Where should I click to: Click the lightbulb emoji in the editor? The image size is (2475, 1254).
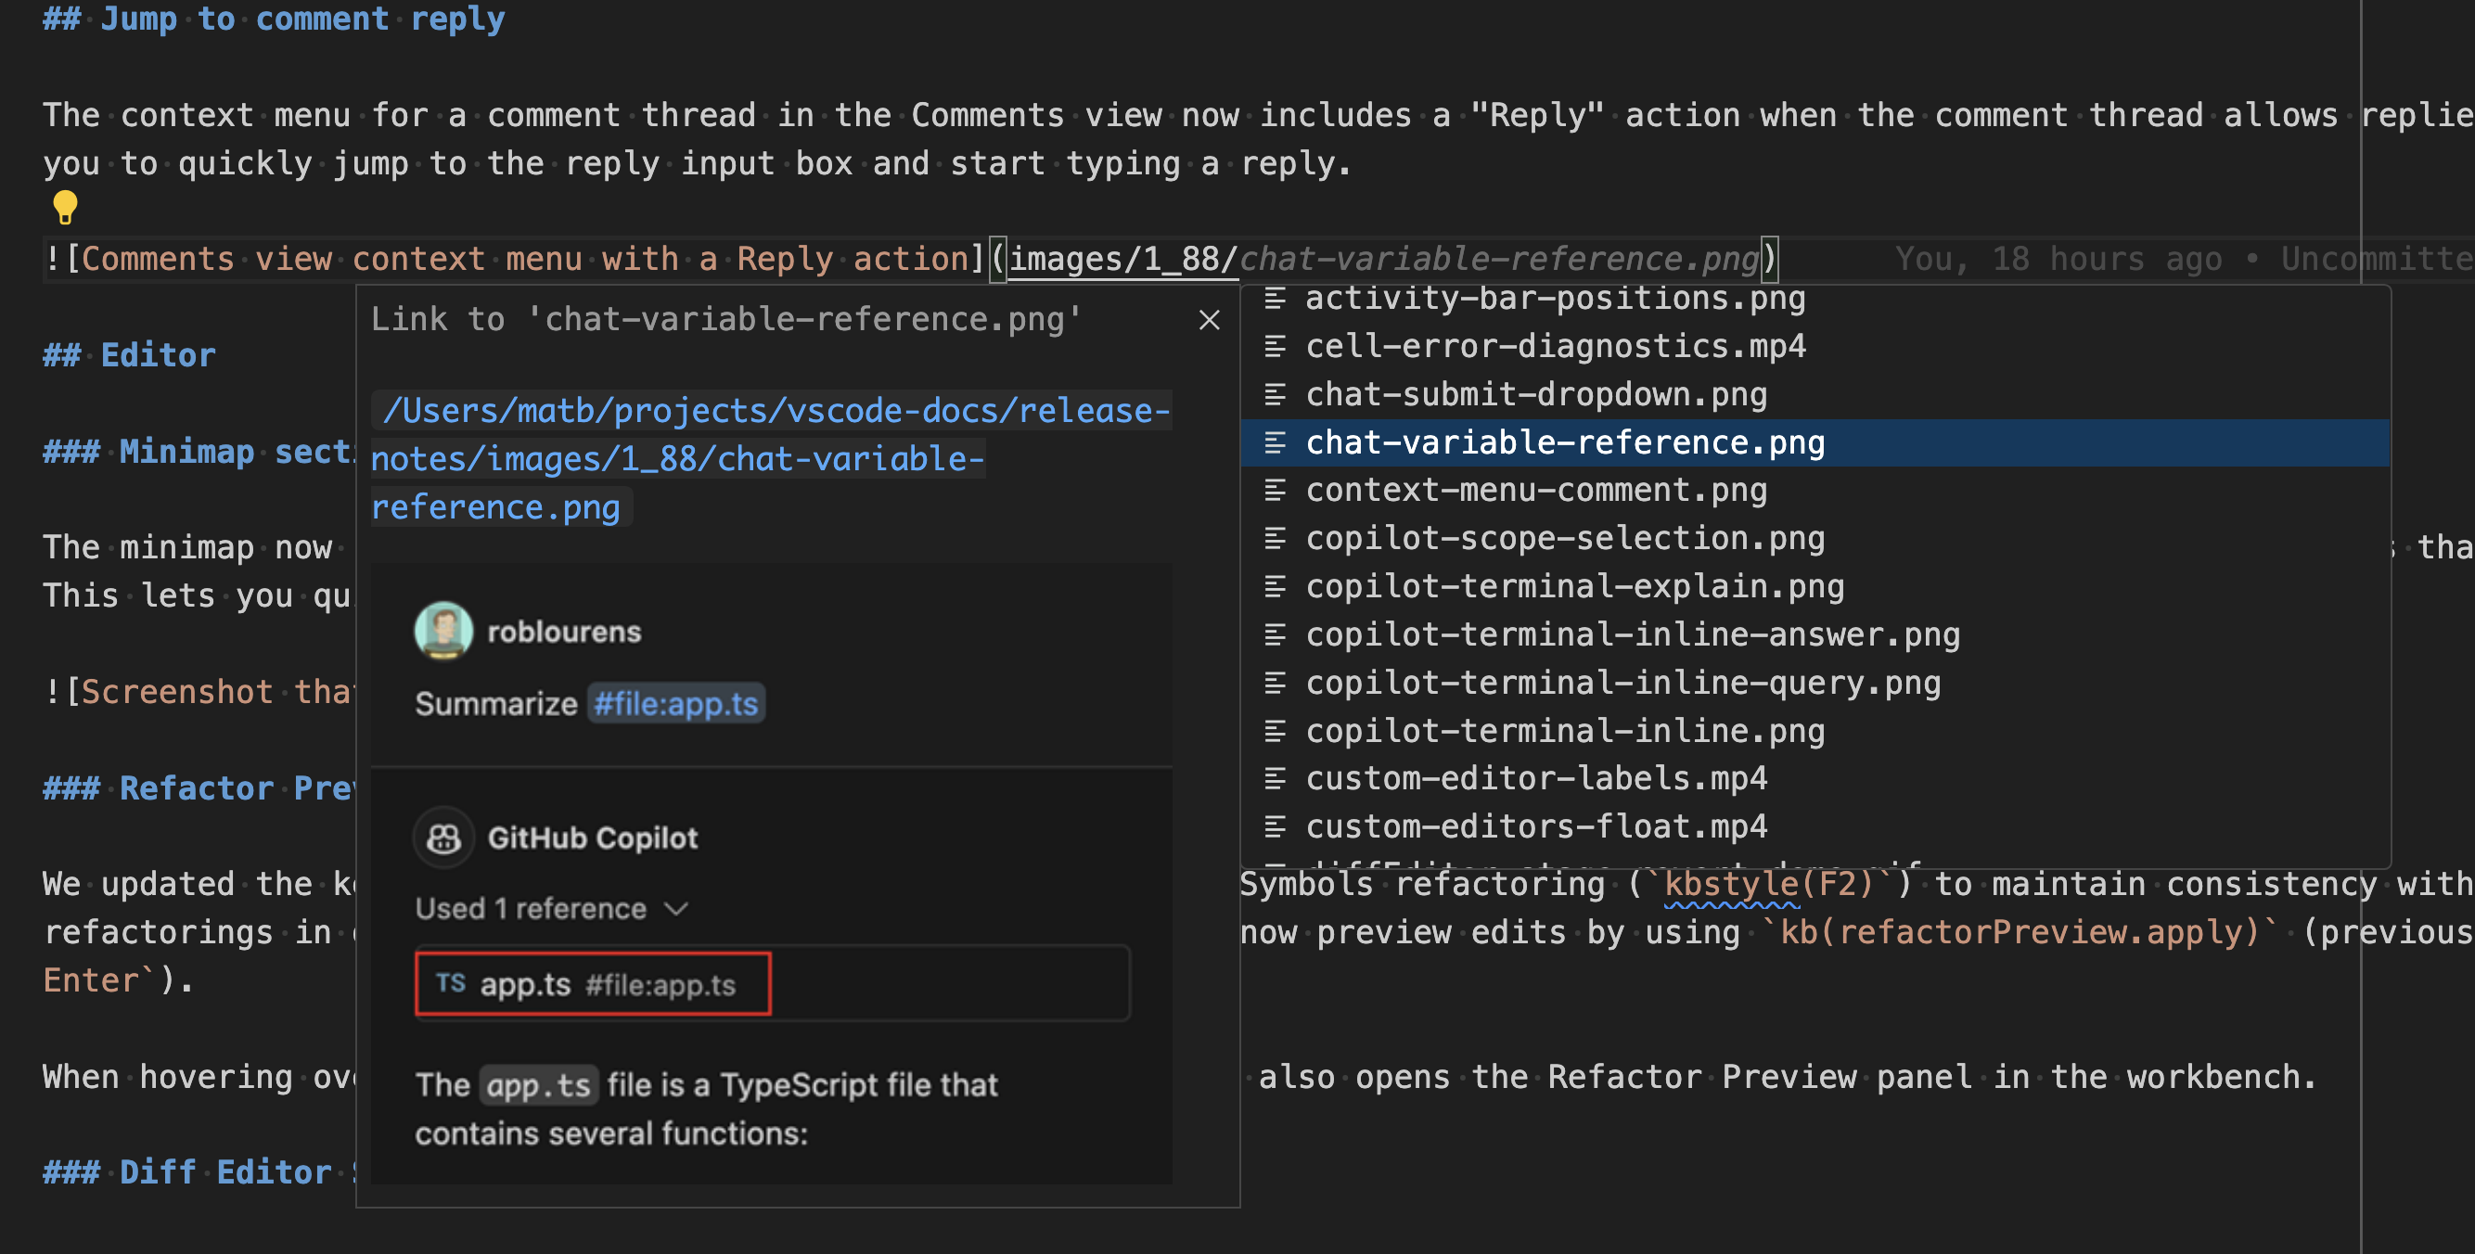pyautogui.click(x=64, y=209)
